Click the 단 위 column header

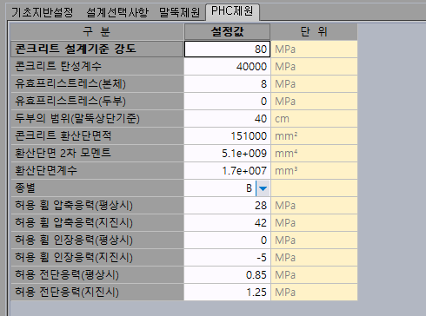(x=314, y=31)
